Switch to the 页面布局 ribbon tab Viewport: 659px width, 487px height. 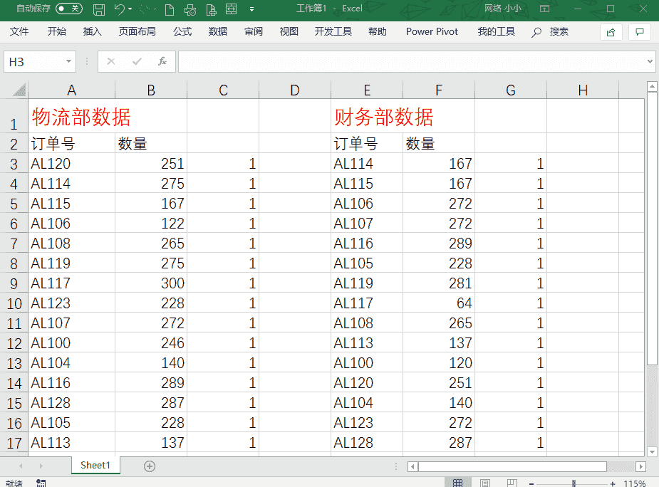point(137,31)
